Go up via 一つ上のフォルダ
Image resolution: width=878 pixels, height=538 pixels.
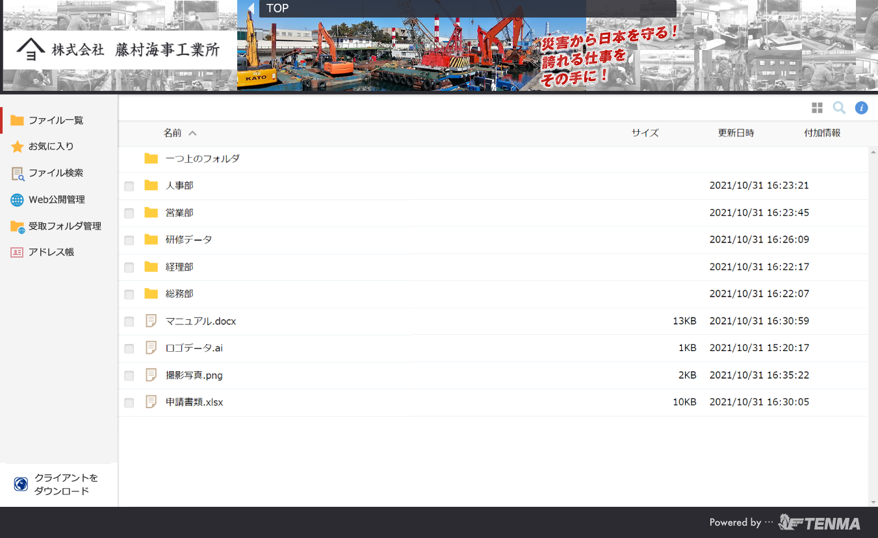[x=202, y=158]
